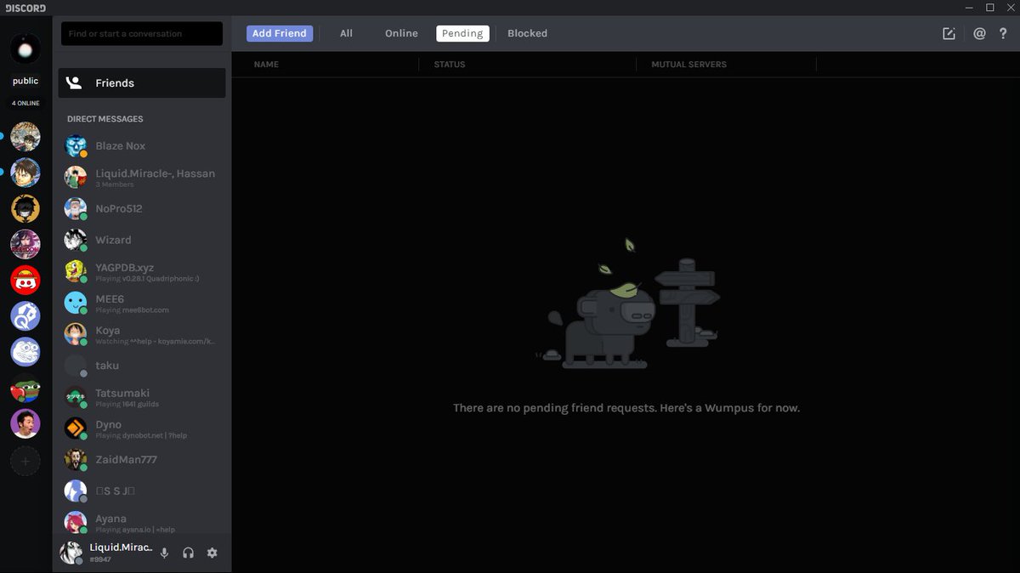This screenshot has height=573, width=1020.
Task: Open the light blue frog face server icon
Action: [25, 352]
